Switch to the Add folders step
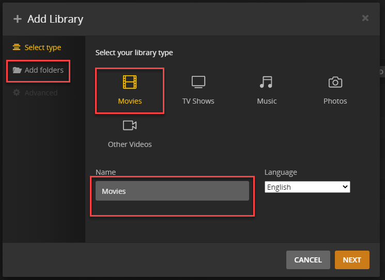385x280 pixels. tap(44, 70)
